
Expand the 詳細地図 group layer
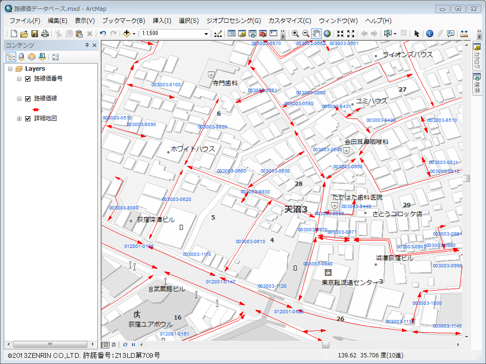[19, 118]
